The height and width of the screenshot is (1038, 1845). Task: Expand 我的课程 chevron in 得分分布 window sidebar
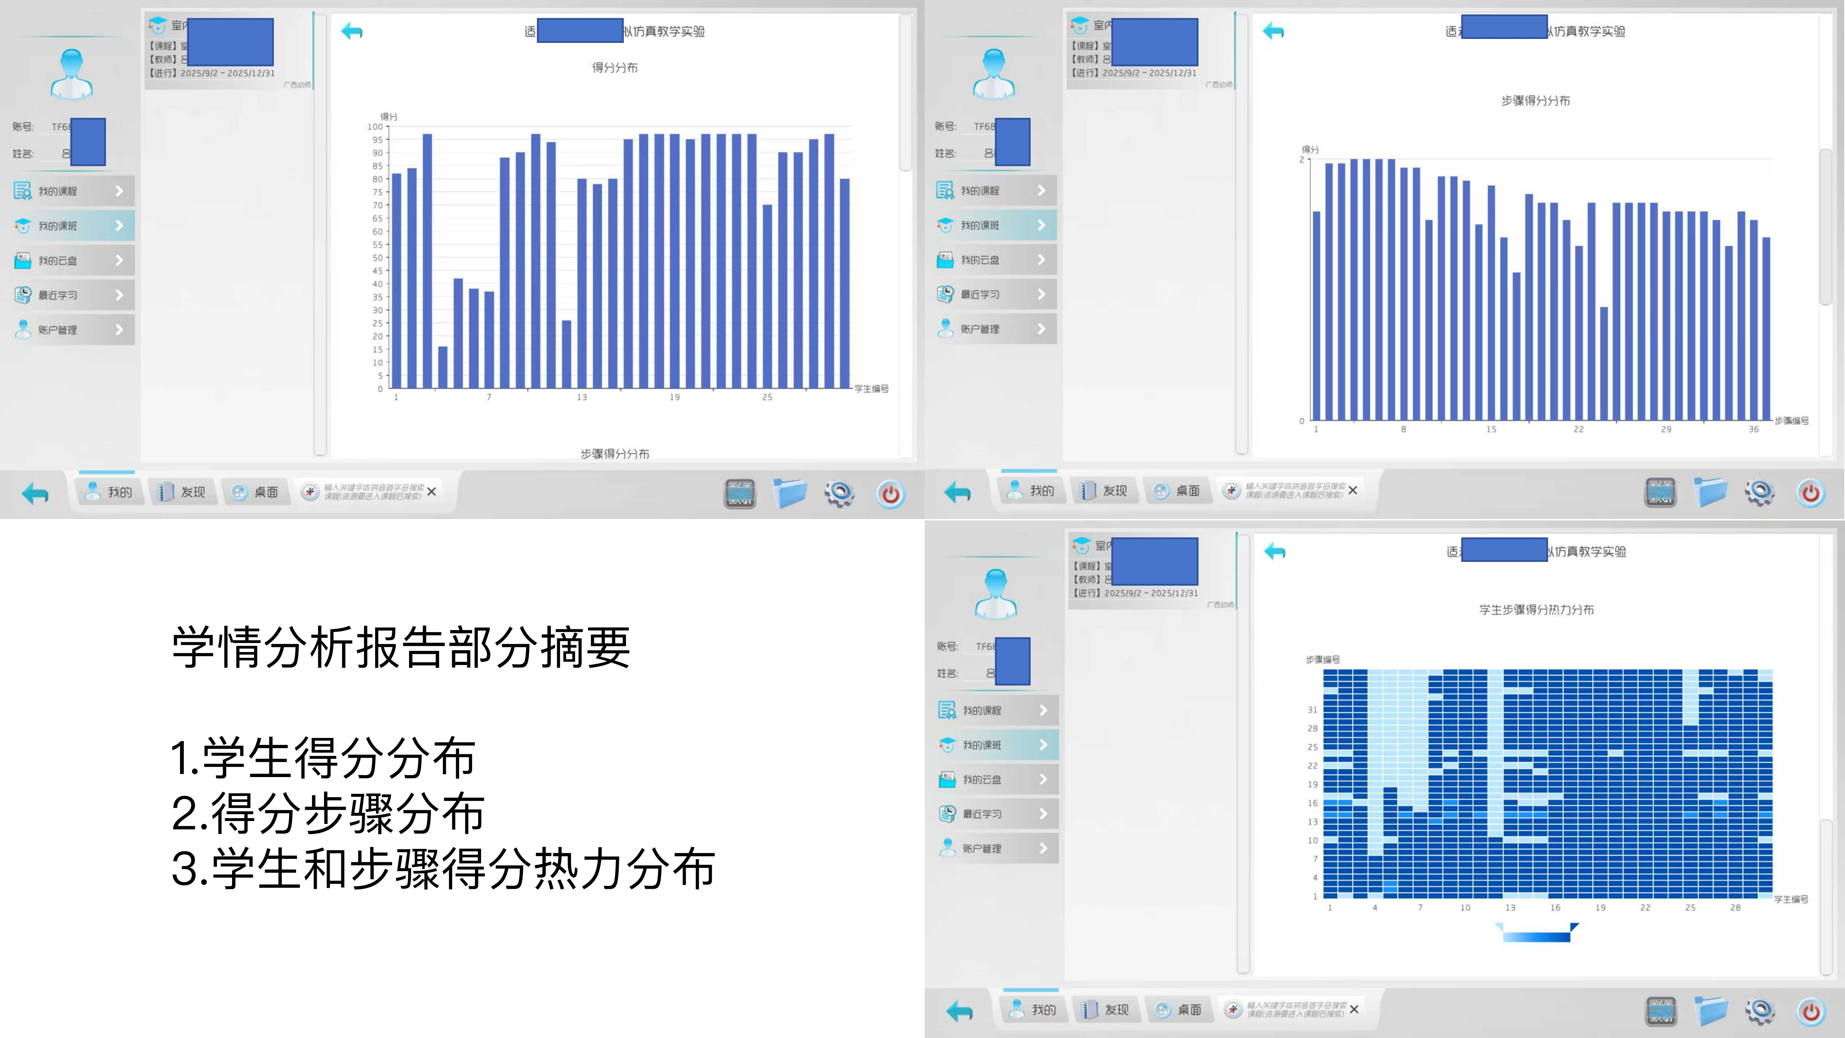coord(120,191)
